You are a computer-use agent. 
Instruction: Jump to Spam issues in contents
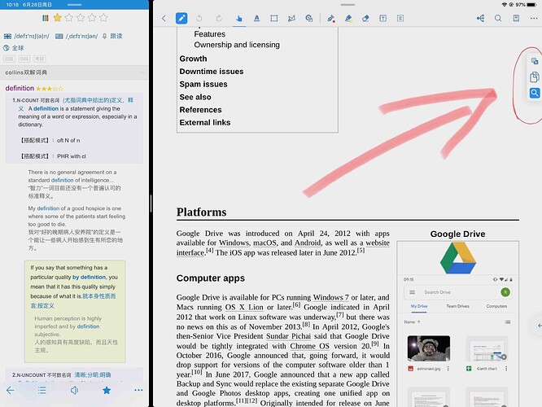pos(203,85)
